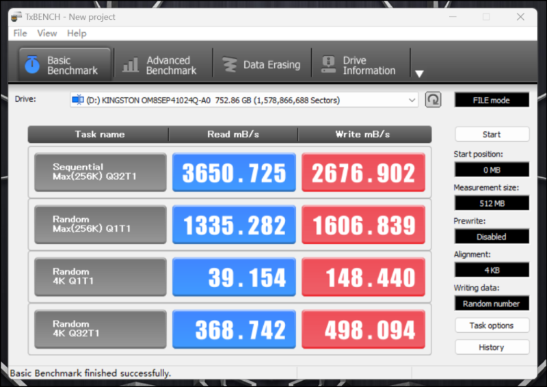547x387 pixels.
Task: Click the Sequential read result 3650.725
Action: [234, 172]
